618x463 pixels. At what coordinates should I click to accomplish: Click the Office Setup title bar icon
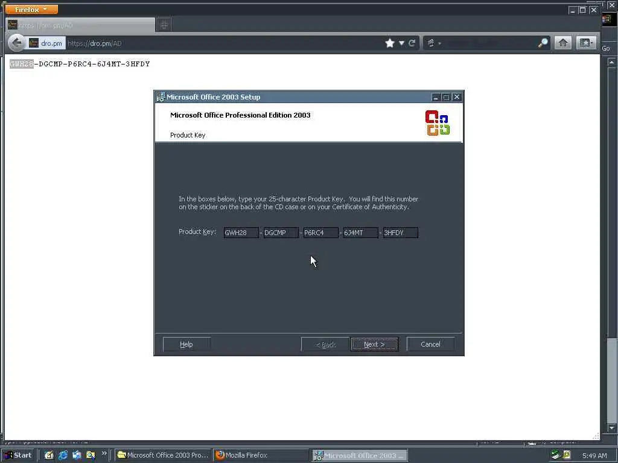[x=161, y=97]
